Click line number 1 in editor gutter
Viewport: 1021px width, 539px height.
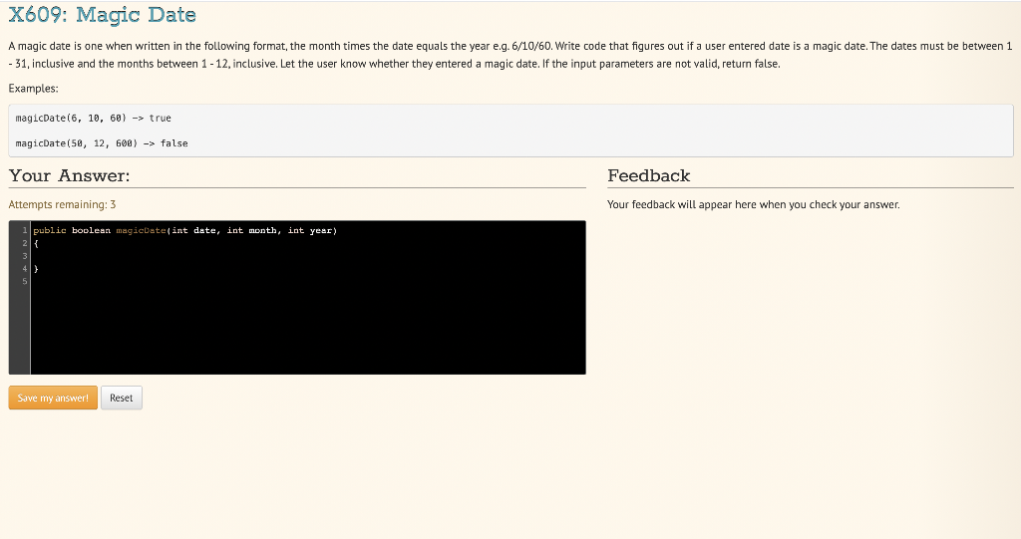[25, 230]
